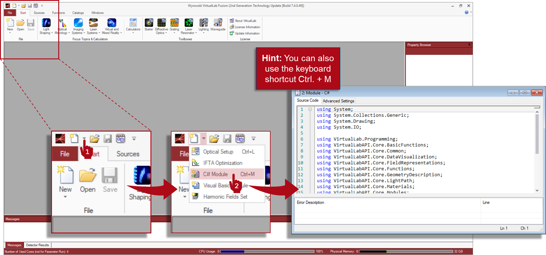
Task: Choose C# Module from the New menu
Action: click(227, 174)
